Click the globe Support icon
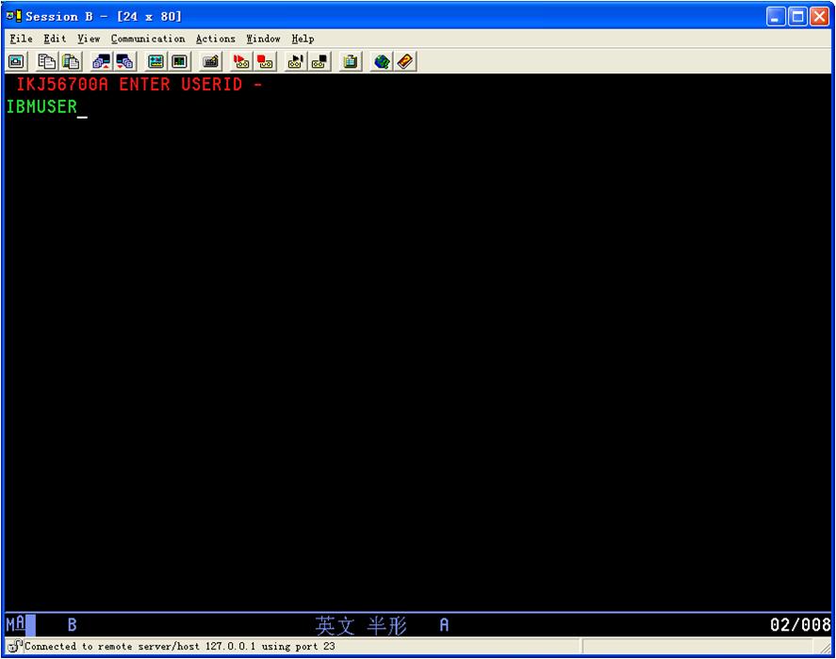The width and height of the screenshot is (836, 659). coord(381,62)
